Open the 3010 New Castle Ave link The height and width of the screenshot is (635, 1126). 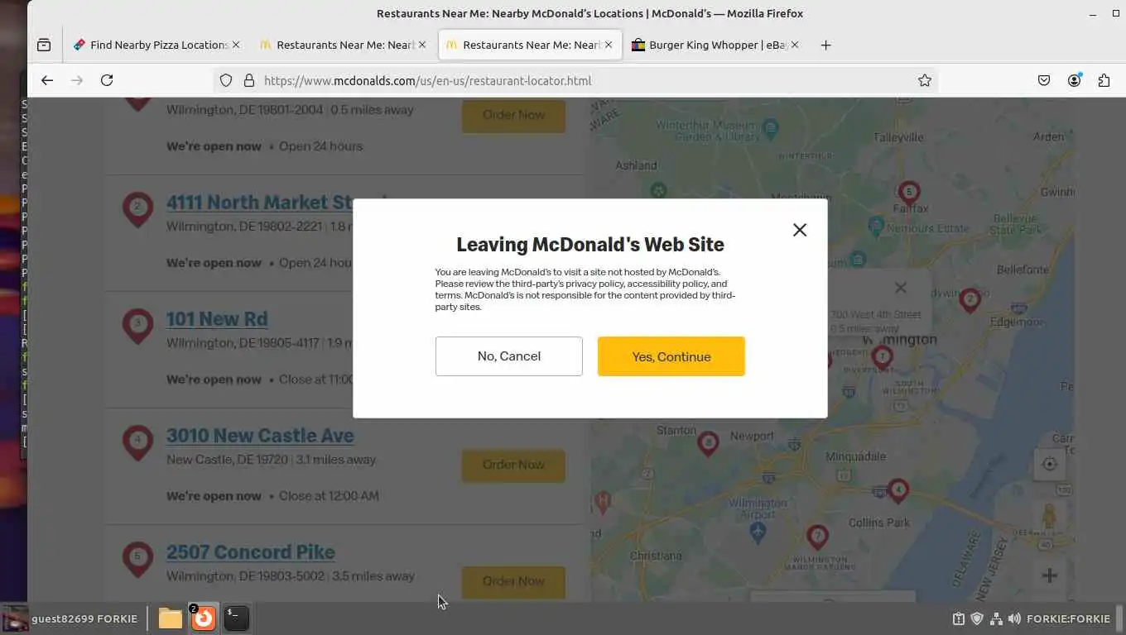pos(260,435)
